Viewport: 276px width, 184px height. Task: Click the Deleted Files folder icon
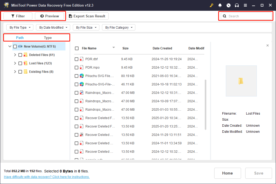[x=25, y=55]
